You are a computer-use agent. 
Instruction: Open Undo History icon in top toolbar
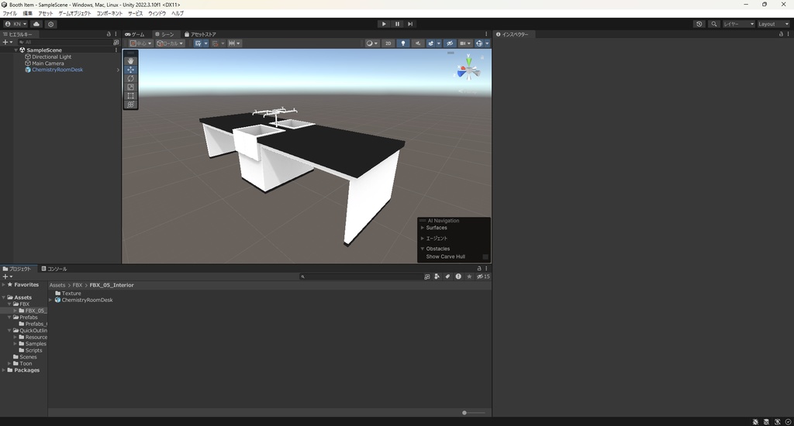pyautogui.click(x=699, y=24)
